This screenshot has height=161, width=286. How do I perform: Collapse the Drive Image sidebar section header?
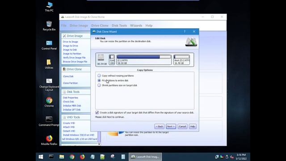click(x=76, y=36)
